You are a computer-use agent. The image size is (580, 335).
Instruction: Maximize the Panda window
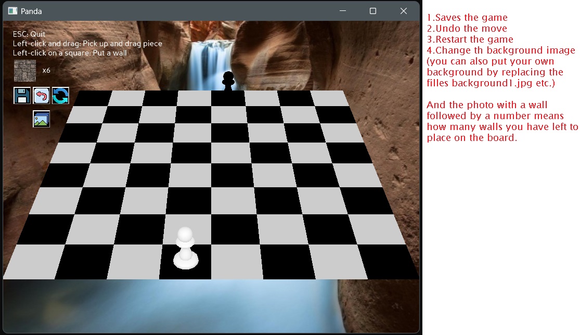(x=373, y=10)
